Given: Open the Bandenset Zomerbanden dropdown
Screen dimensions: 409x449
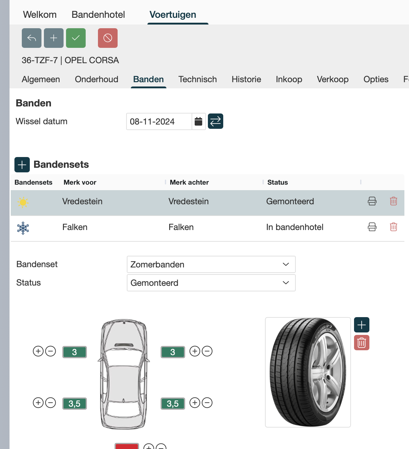Looking at the screenshot, I should (211, 264).
